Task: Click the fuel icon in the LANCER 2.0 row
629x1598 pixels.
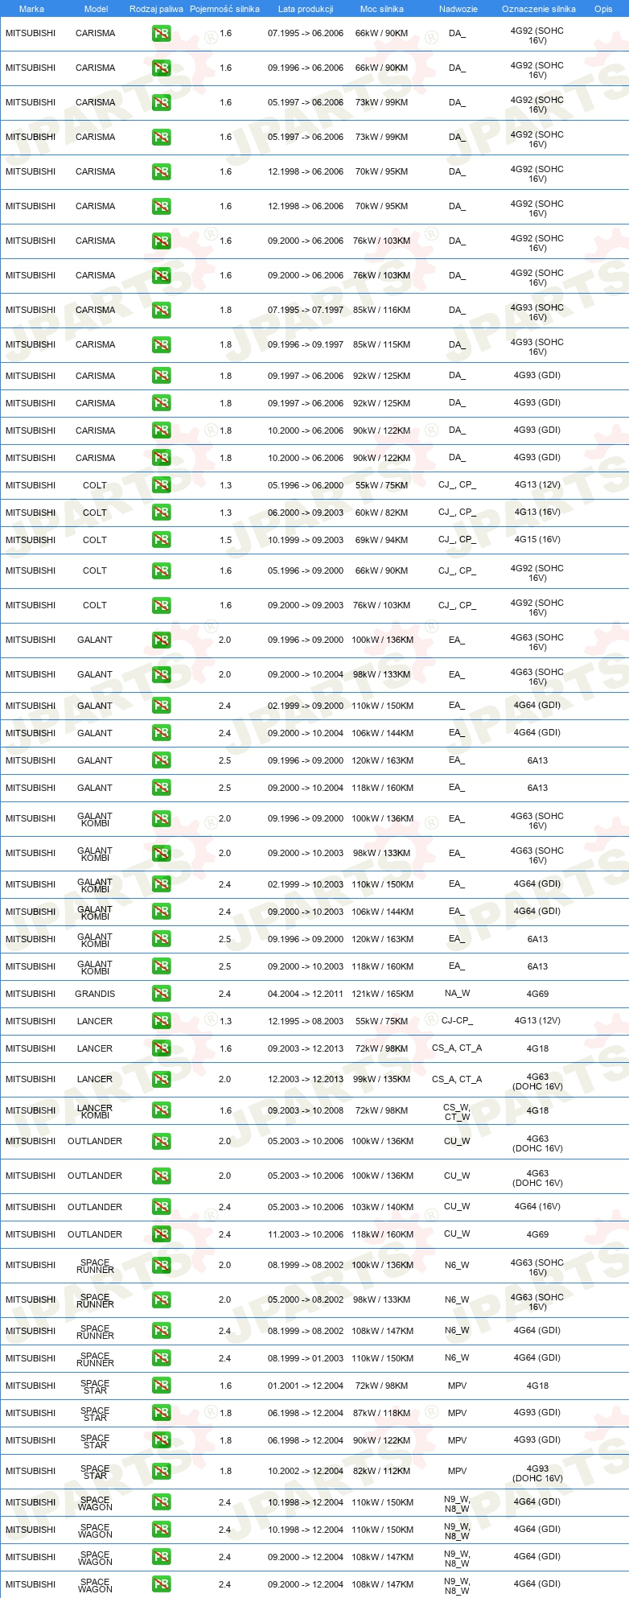Action: [161, 1079]
